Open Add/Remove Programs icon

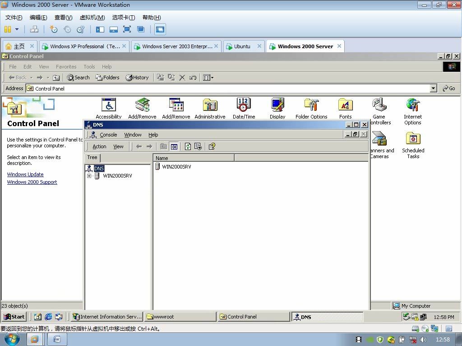pyautogui.click(x=176, y=108)
